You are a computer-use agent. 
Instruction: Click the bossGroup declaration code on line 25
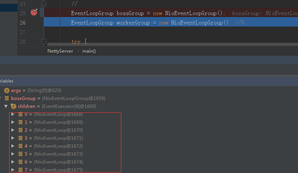148,13
